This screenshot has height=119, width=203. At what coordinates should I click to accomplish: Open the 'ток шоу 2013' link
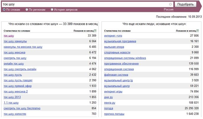(x=12, y=97)
